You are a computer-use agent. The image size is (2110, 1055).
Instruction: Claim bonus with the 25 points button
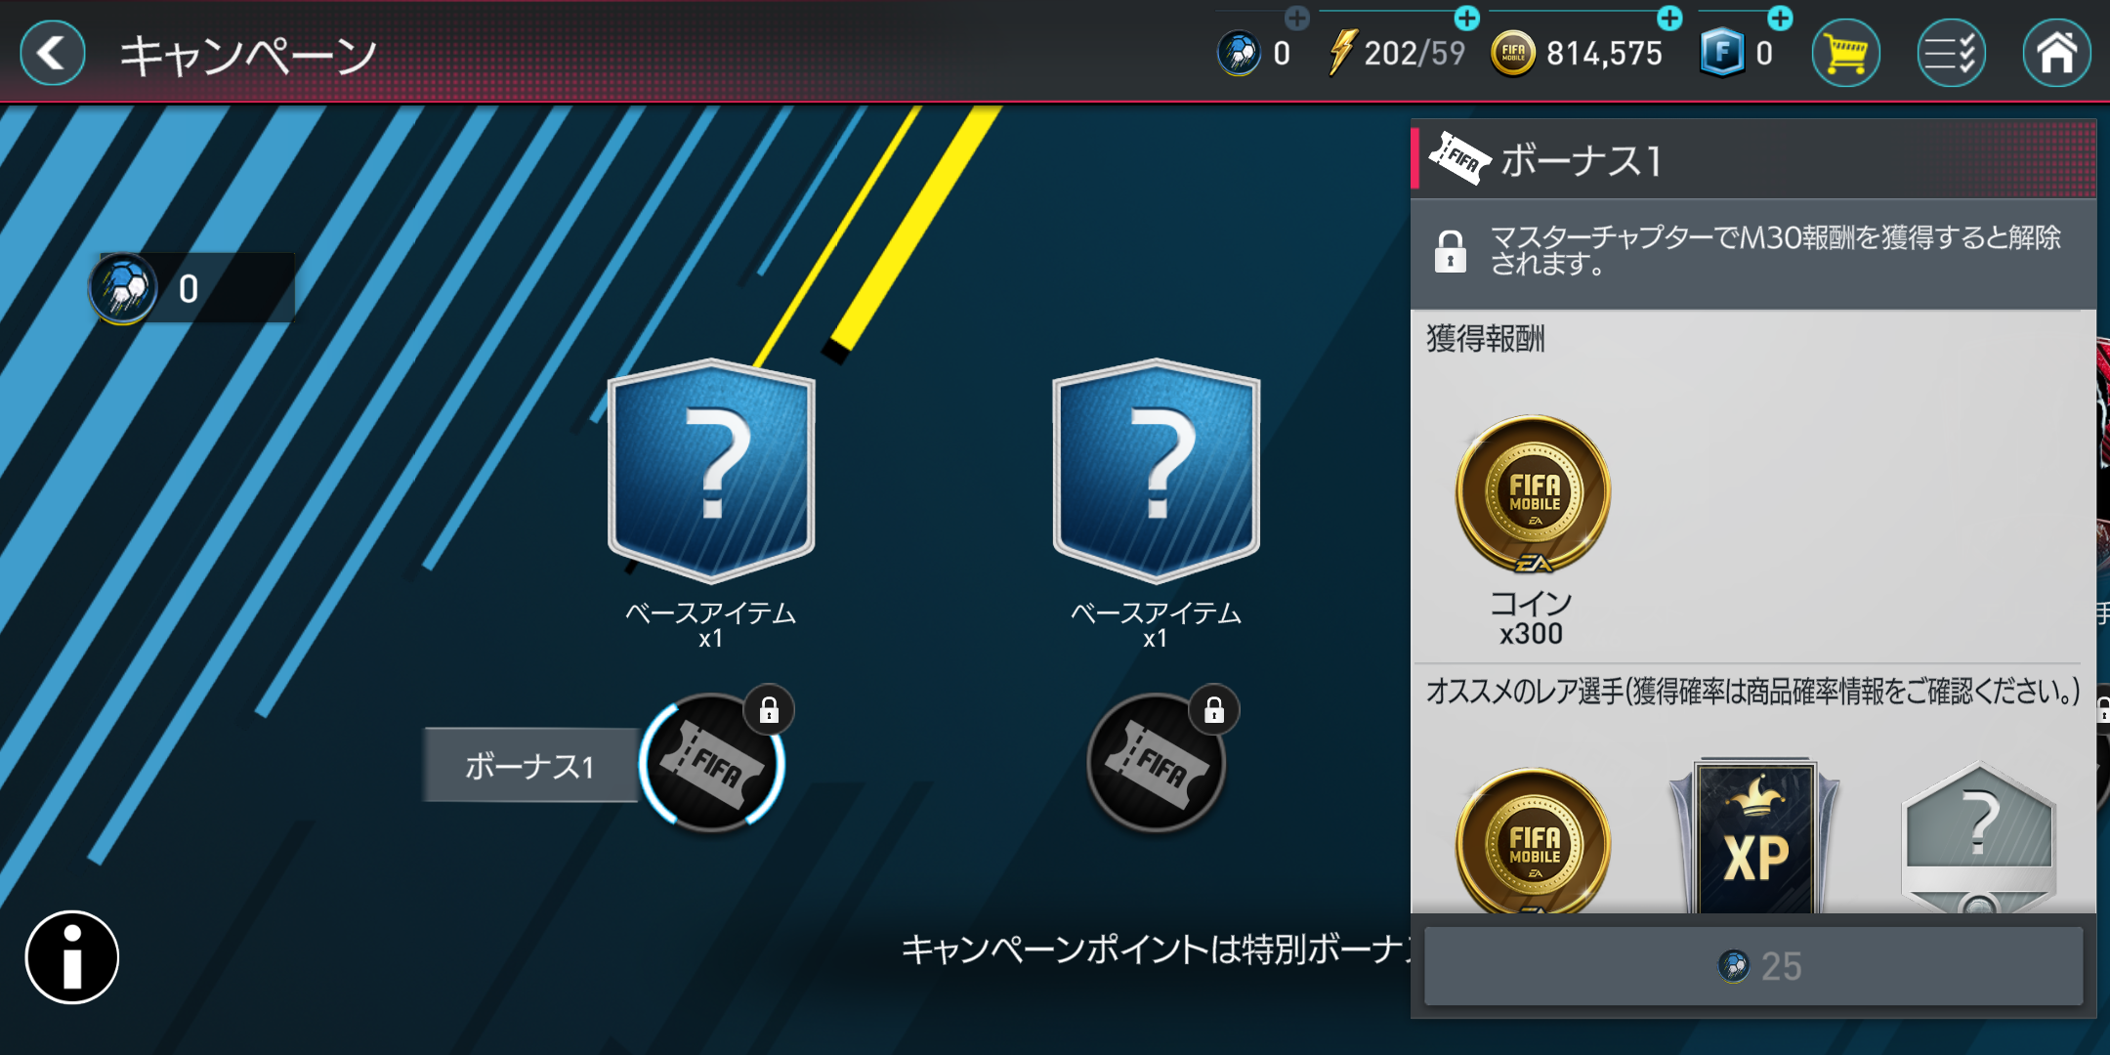1753,966
